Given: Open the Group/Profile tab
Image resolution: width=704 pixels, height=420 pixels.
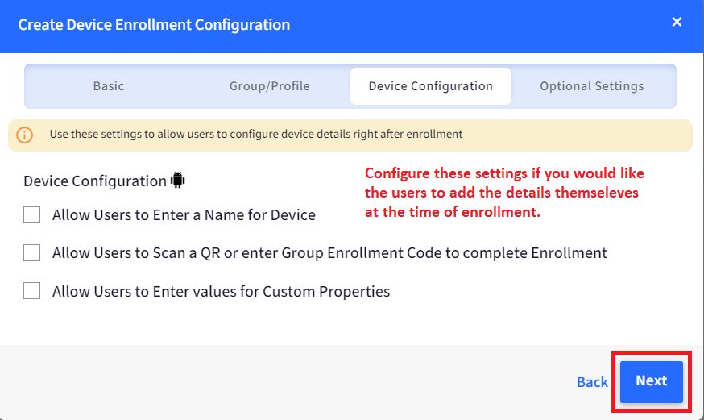Looking at the screenshot, I should (269, 85).
